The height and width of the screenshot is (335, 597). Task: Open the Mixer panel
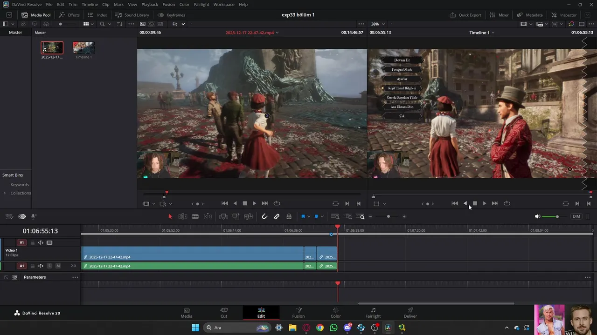[499, 15]
